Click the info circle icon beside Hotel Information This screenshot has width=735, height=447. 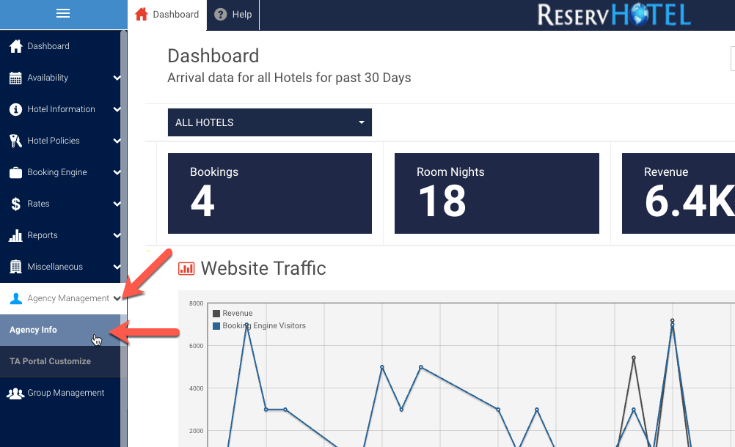15,109
